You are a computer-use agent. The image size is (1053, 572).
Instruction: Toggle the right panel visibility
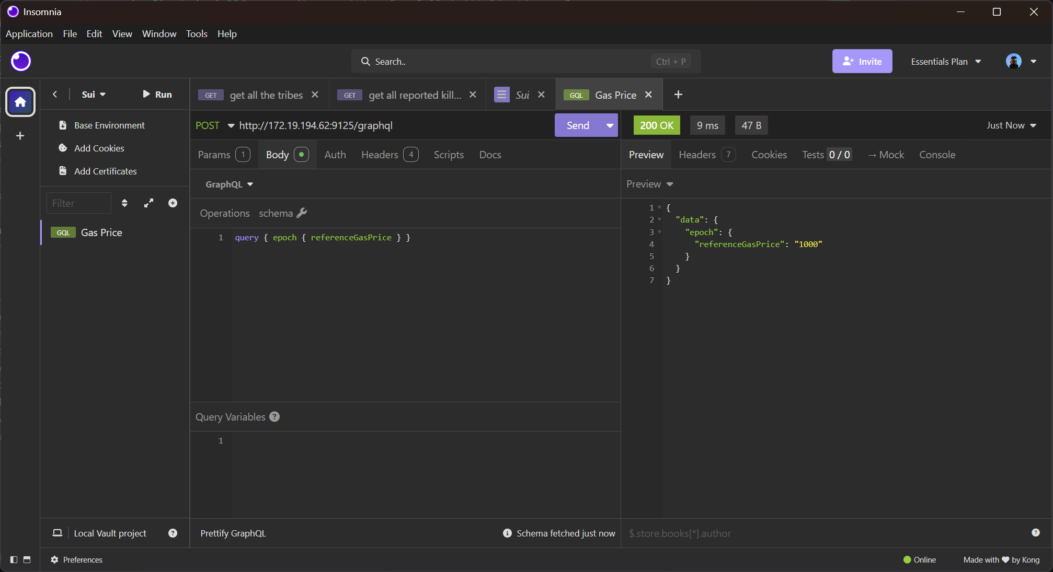(x=26, y=559)
